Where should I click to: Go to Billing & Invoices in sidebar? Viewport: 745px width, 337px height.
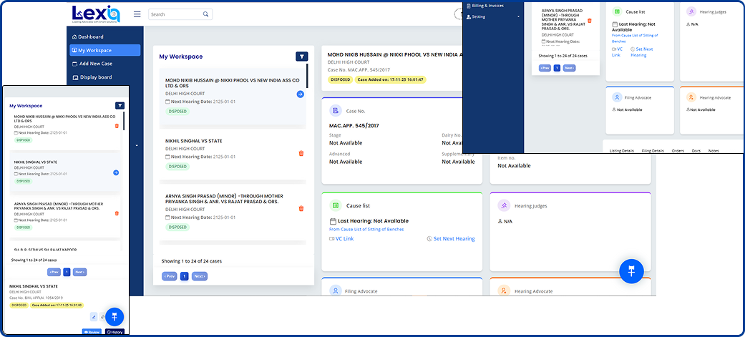pyautogui.click(x=487, y=6)
